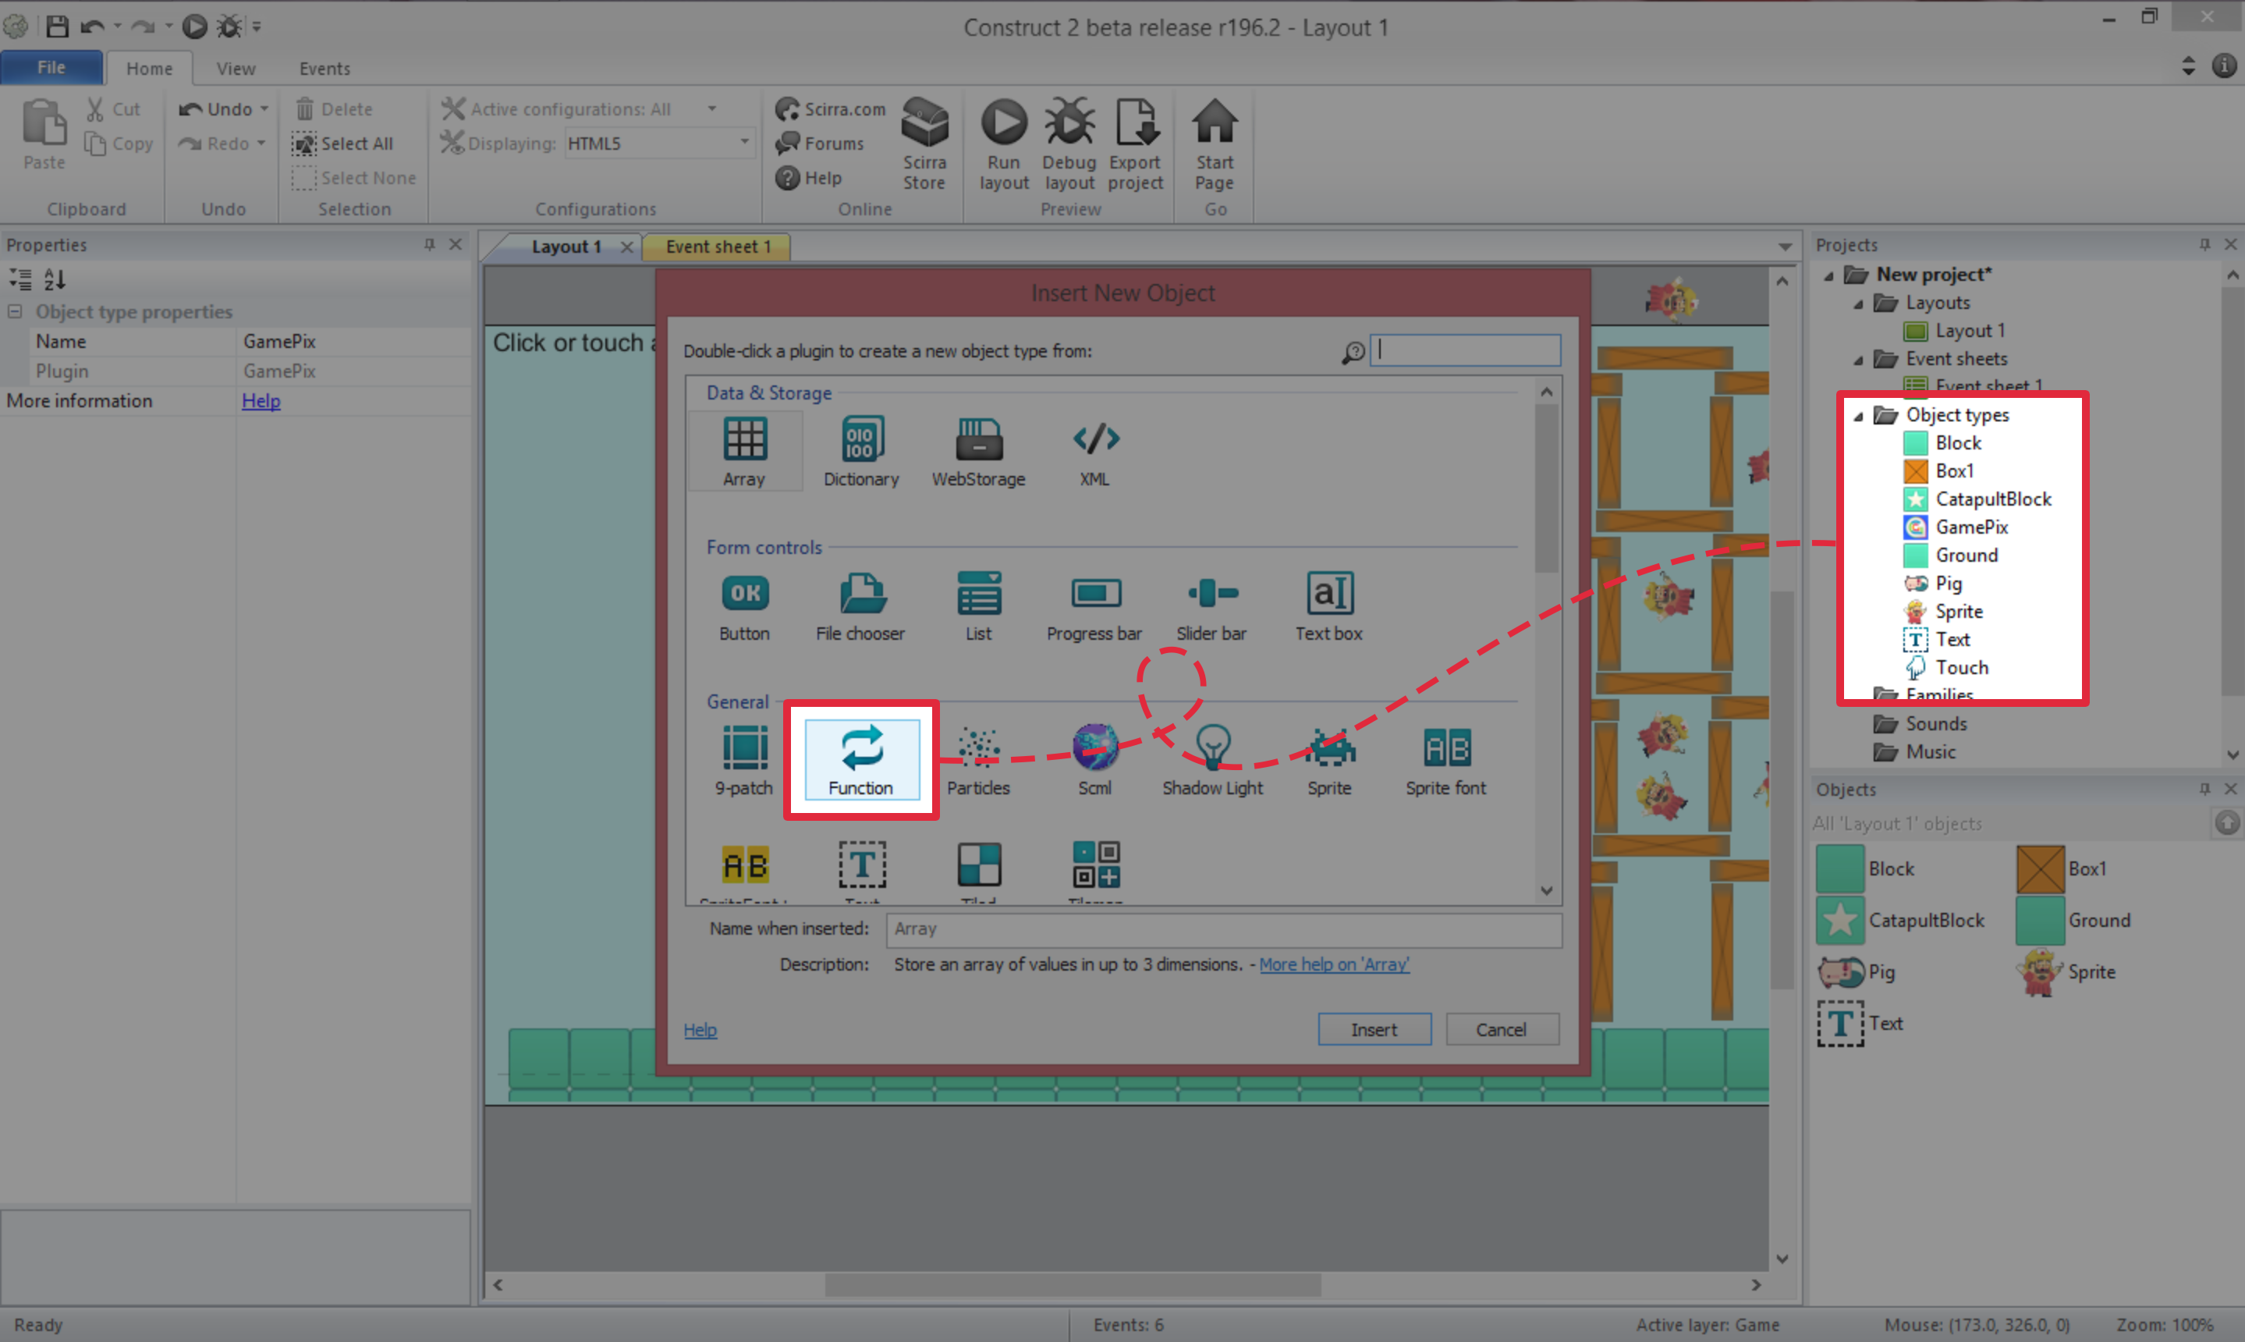
Task: Select the Pig object in Objects panel
Action: click(x=1857, y=972)
